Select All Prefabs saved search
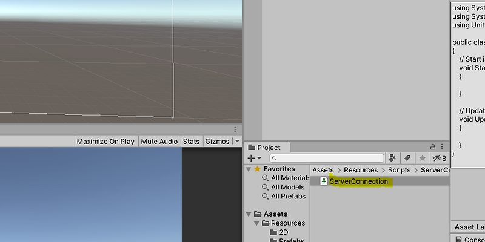This screenshot has height=242, width=485. pyautogui.click(x=284, y=196)
